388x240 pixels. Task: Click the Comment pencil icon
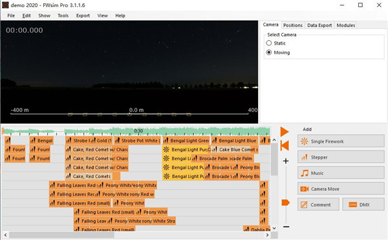tap(304, 205)
